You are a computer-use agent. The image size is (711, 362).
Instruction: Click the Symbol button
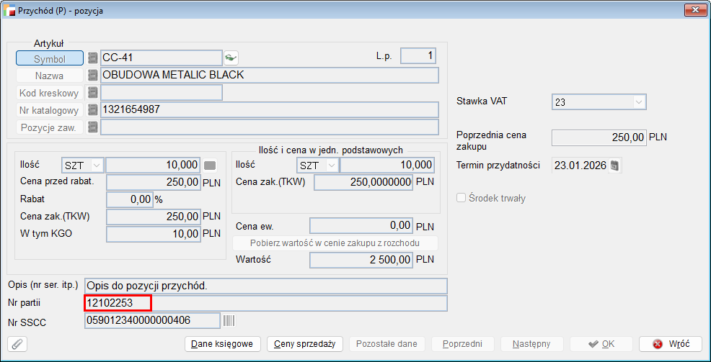pyautogui.click(x=49, y=58)
